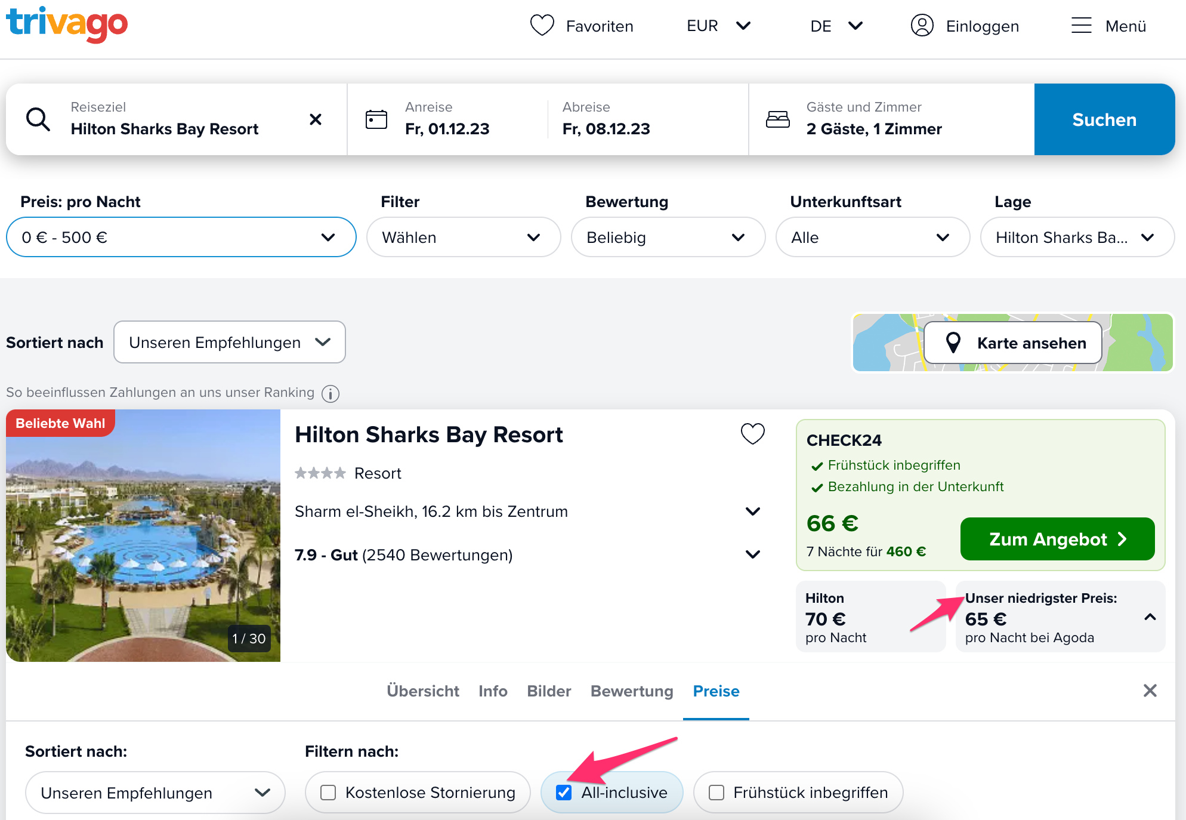Click the ranking info icon
This screenshot has height=820, width=1186.
click(x=331, y=393)
